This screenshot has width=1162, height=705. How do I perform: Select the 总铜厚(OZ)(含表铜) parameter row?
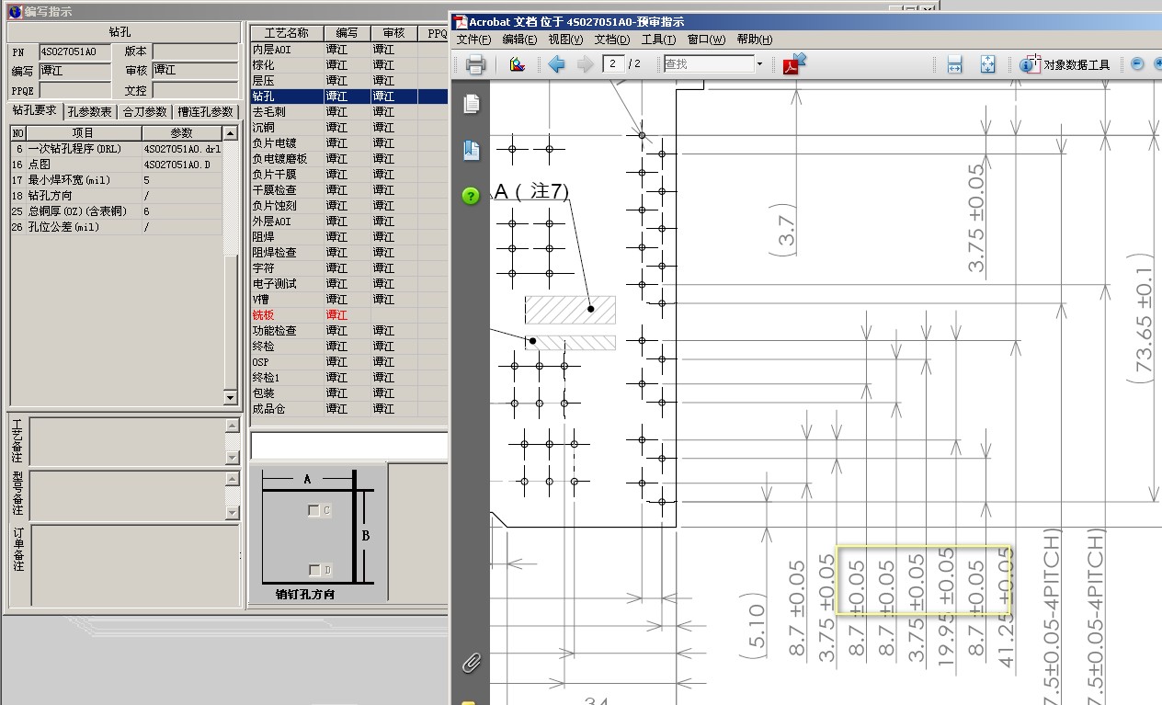tap(116, 211)
